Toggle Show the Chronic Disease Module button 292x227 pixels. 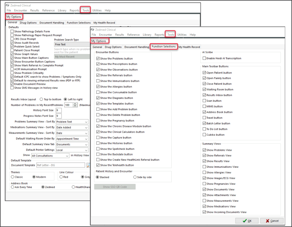(x=98, y=126)
